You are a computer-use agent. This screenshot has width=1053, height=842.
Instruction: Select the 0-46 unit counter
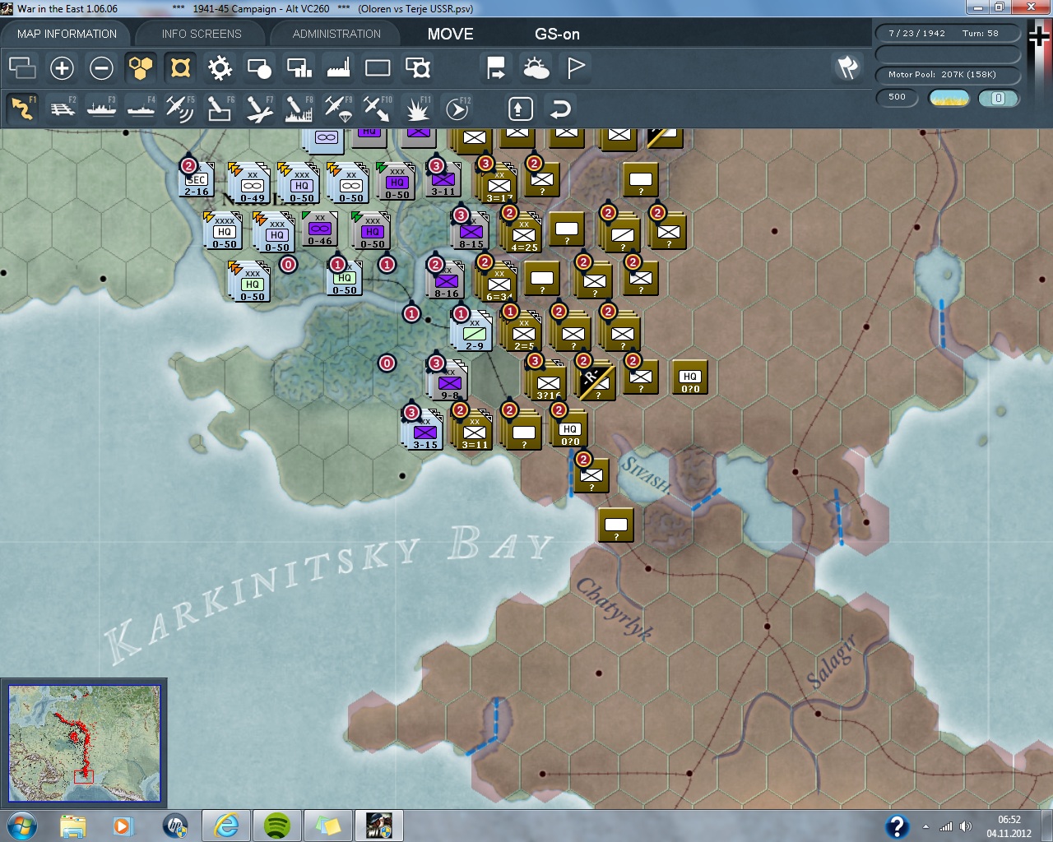point(320,229)
